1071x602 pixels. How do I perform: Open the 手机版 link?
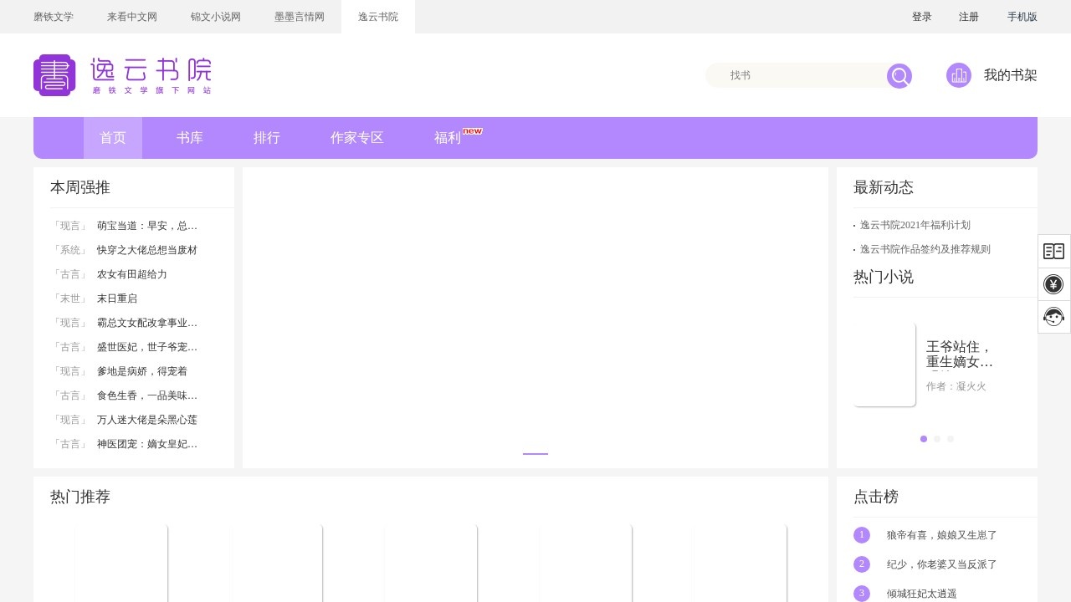coord(1022,17)
